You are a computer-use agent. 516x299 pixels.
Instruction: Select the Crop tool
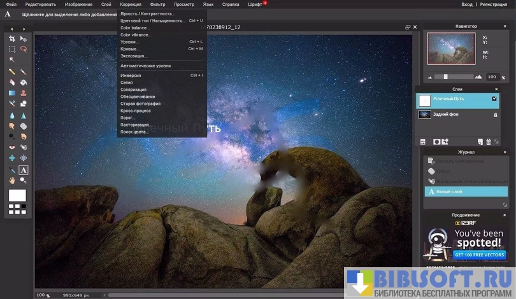pyautogui.click(x=11, y=39)
